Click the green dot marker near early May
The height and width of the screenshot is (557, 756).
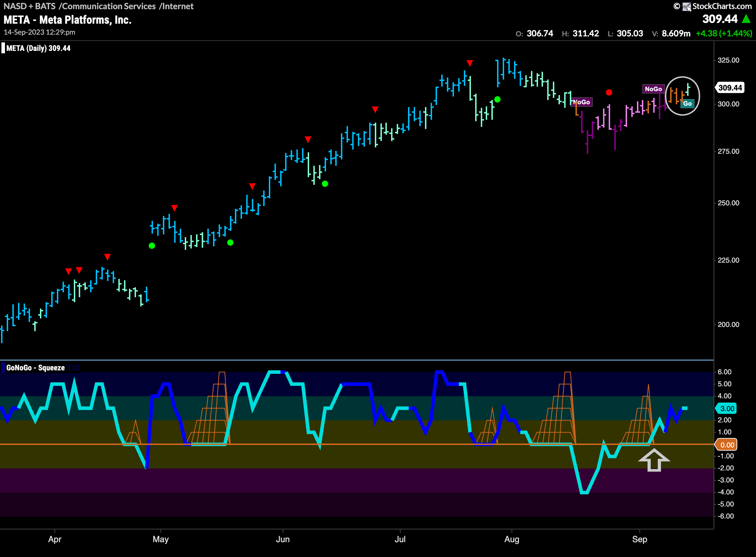pyautogui.click(x=152, y=246)
